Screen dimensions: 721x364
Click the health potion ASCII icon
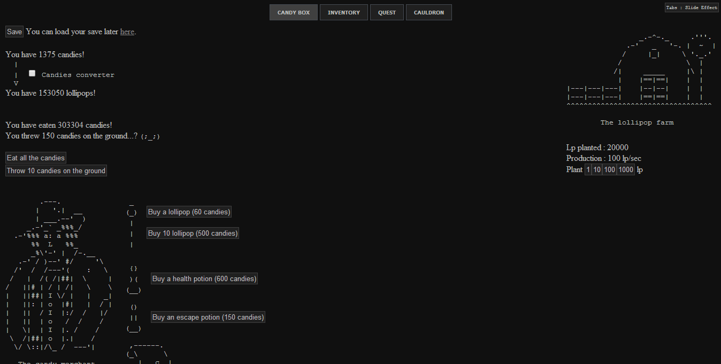click(134, 280)
